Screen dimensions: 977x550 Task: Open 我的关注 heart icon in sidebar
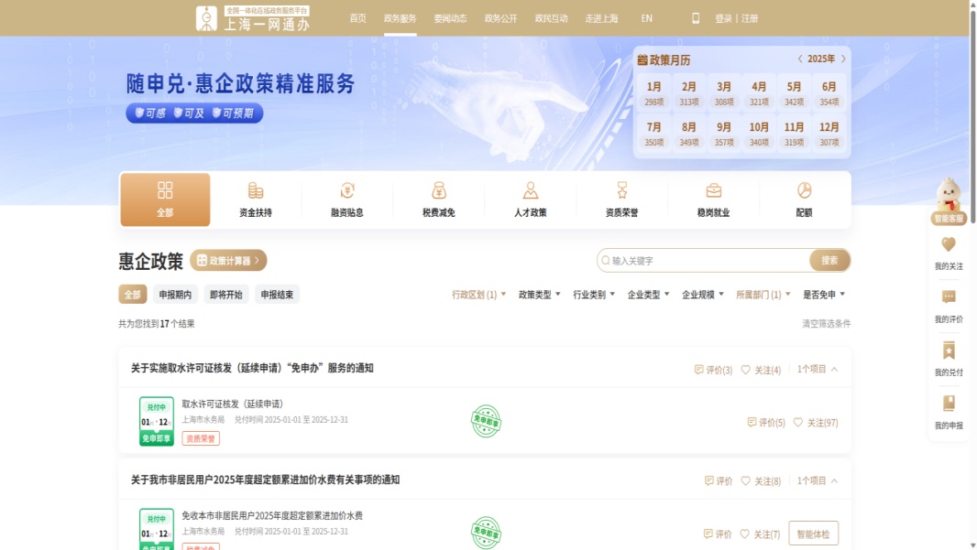point(949,244)
